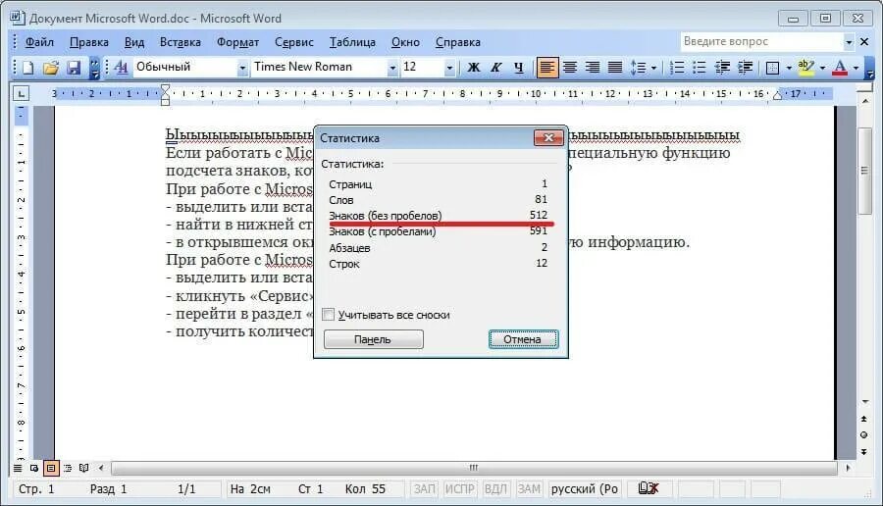Switch to Outline view
Viewport: 883px width, 506px height.
(68, 468)
